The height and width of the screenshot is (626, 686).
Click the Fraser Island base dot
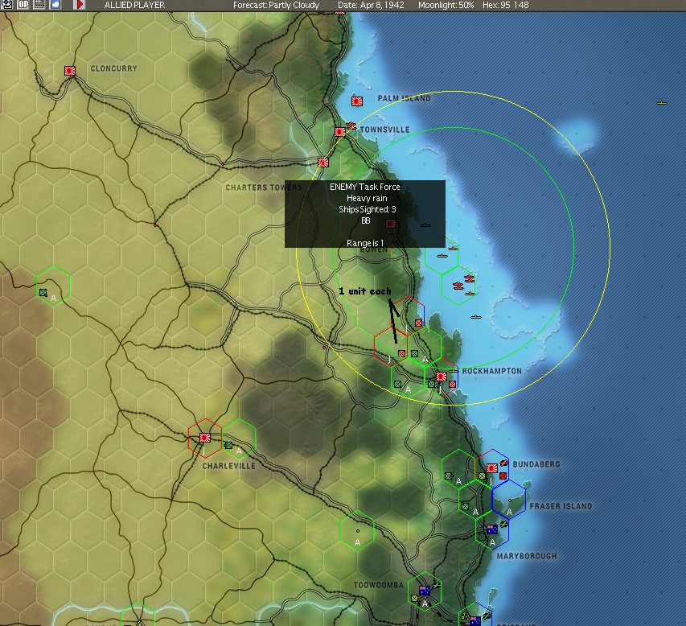(510, 500)
